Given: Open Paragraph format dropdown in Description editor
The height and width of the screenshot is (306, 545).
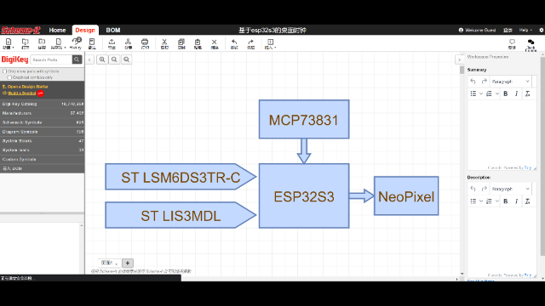Looking at the screenshot, I should (510, 189).
